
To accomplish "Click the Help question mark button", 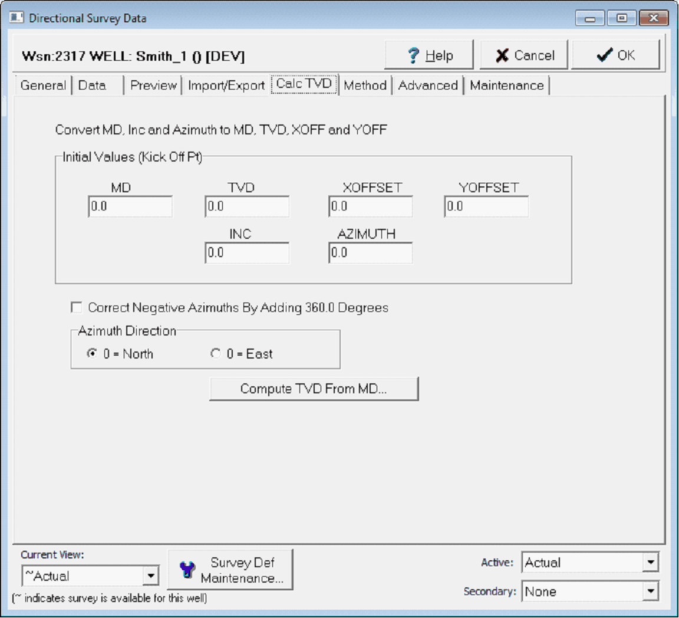I will pos(429,55).
